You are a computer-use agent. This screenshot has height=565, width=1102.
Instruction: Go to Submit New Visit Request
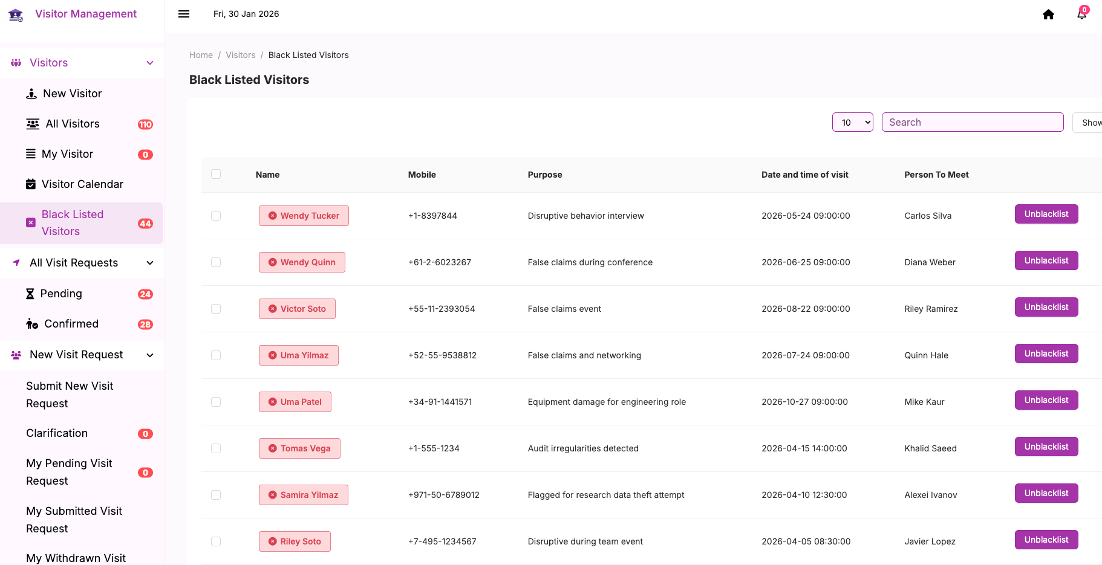[70, 395]
